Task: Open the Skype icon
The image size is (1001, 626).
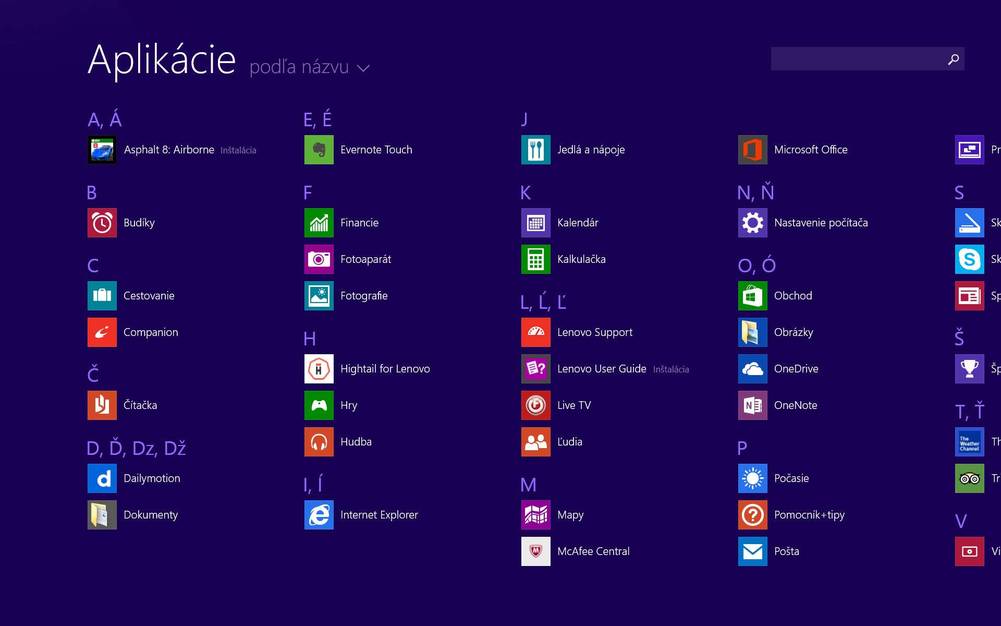Action: [x=969, y=259]
